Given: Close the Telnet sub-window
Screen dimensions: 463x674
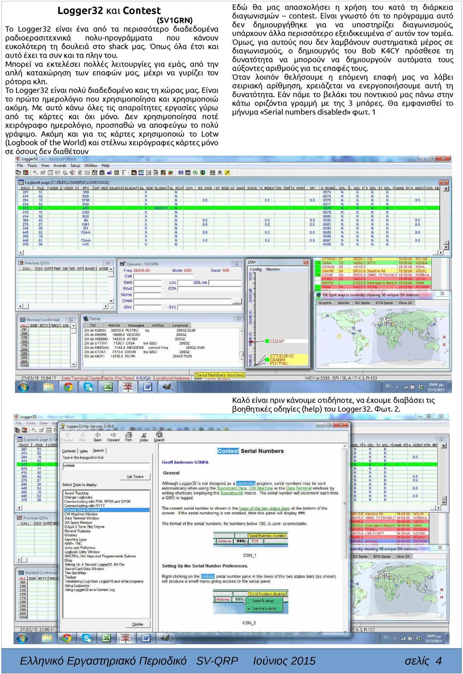Looking at the screenshot, I should pyautogui.click(x=238, y=319).
